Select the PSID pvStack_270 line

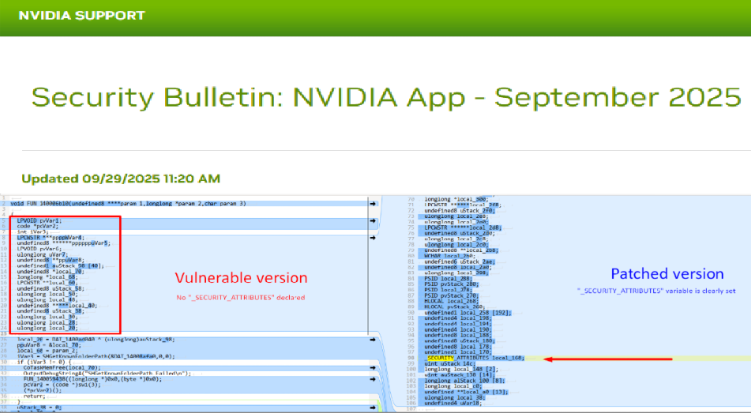[x=451, y=295]
